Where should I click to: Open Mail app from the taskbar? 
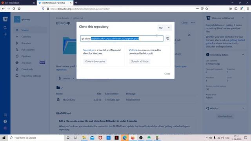click(92, 137)
